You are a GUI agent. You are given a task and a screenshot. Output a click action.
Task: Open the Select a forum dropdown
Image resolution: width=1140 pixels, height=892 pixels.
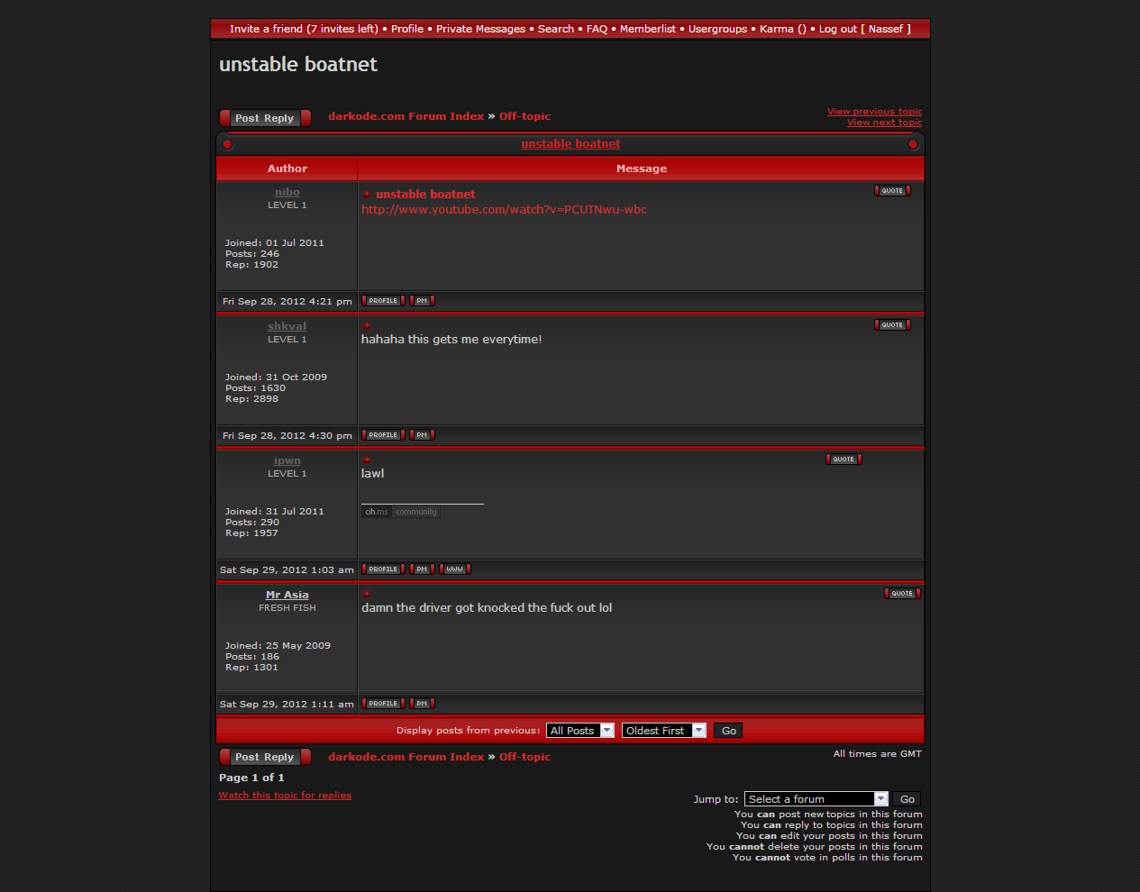[x=816, y=799]
